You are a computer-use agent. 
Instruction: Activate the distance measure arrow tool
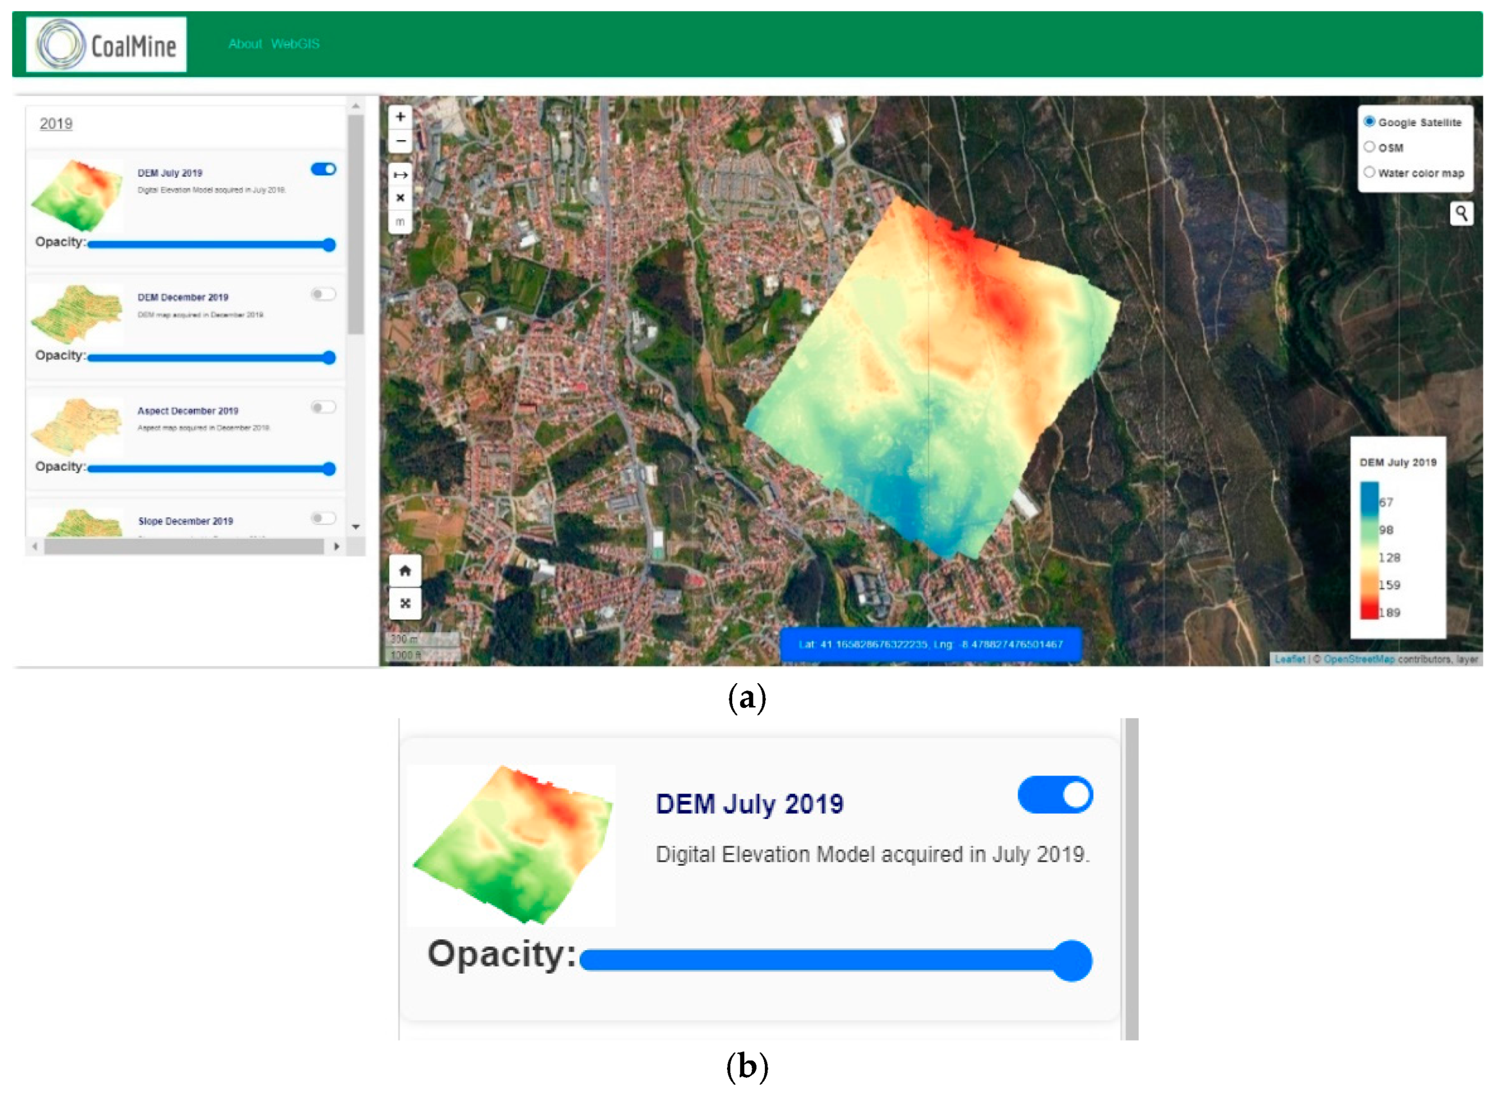pos(400,175)
